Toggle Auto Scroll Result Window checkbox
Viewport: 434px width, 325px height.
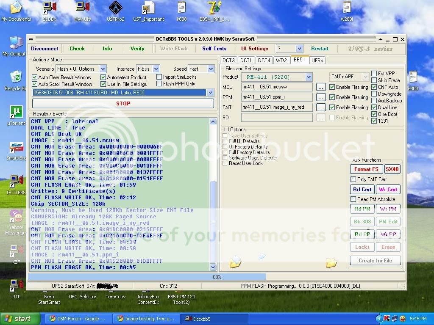point(35,84)
